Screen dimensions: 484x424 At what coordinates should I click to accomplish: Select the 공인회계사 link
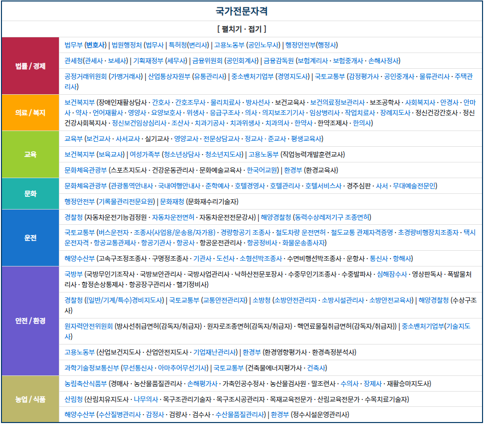pyautogui.click(x=242, y=61)
